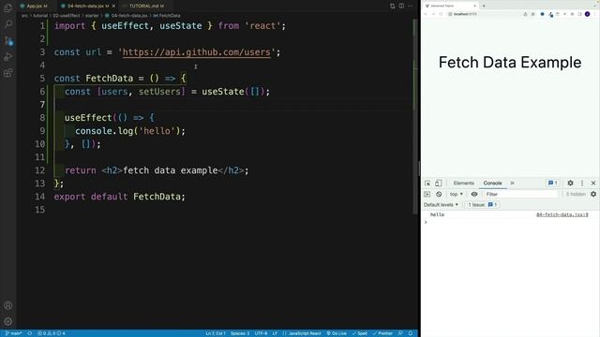Show more DevTools tabs chevron

click(512, 183)
